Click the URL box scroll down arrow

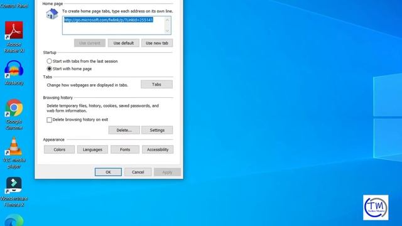pyautogui.click(x=168, y=31)
